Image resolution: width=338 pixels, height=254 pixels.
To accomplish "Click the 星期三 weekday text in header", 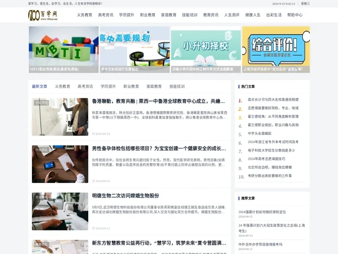I will pos(306,4).
